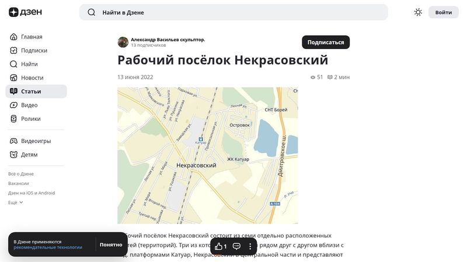Dismiss the notice by clicking Понятно

(111, 244)
